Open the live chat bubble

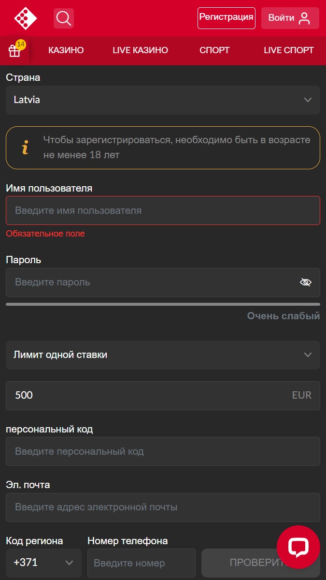pos(298,547)
